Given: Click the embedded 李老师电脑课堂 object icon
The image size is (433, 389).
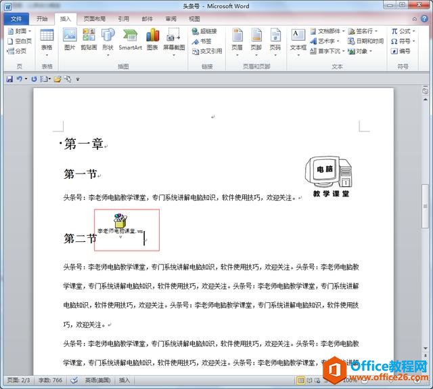Looking at the screenshot, I should (120, 220).
